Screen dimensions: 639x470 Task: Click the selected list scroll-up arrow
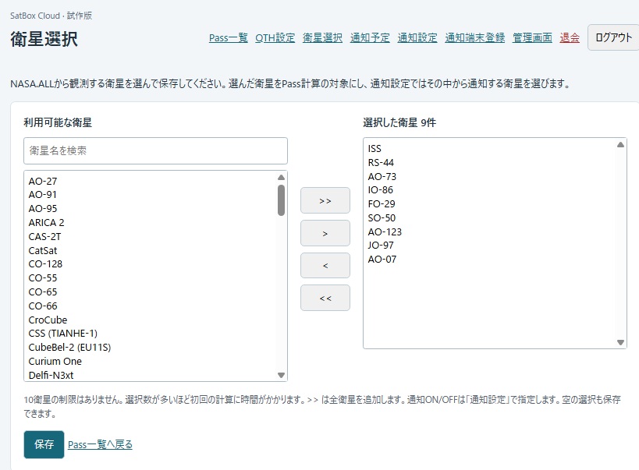pyautogui.click(x=620, y=144)
